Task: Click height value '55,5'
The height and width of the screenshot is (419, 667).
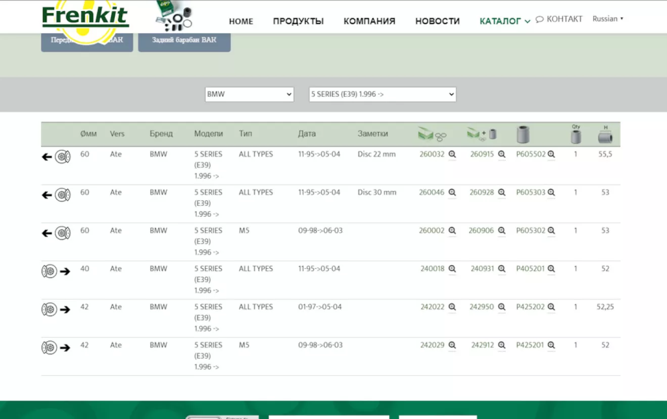Action: pos(605,154)
